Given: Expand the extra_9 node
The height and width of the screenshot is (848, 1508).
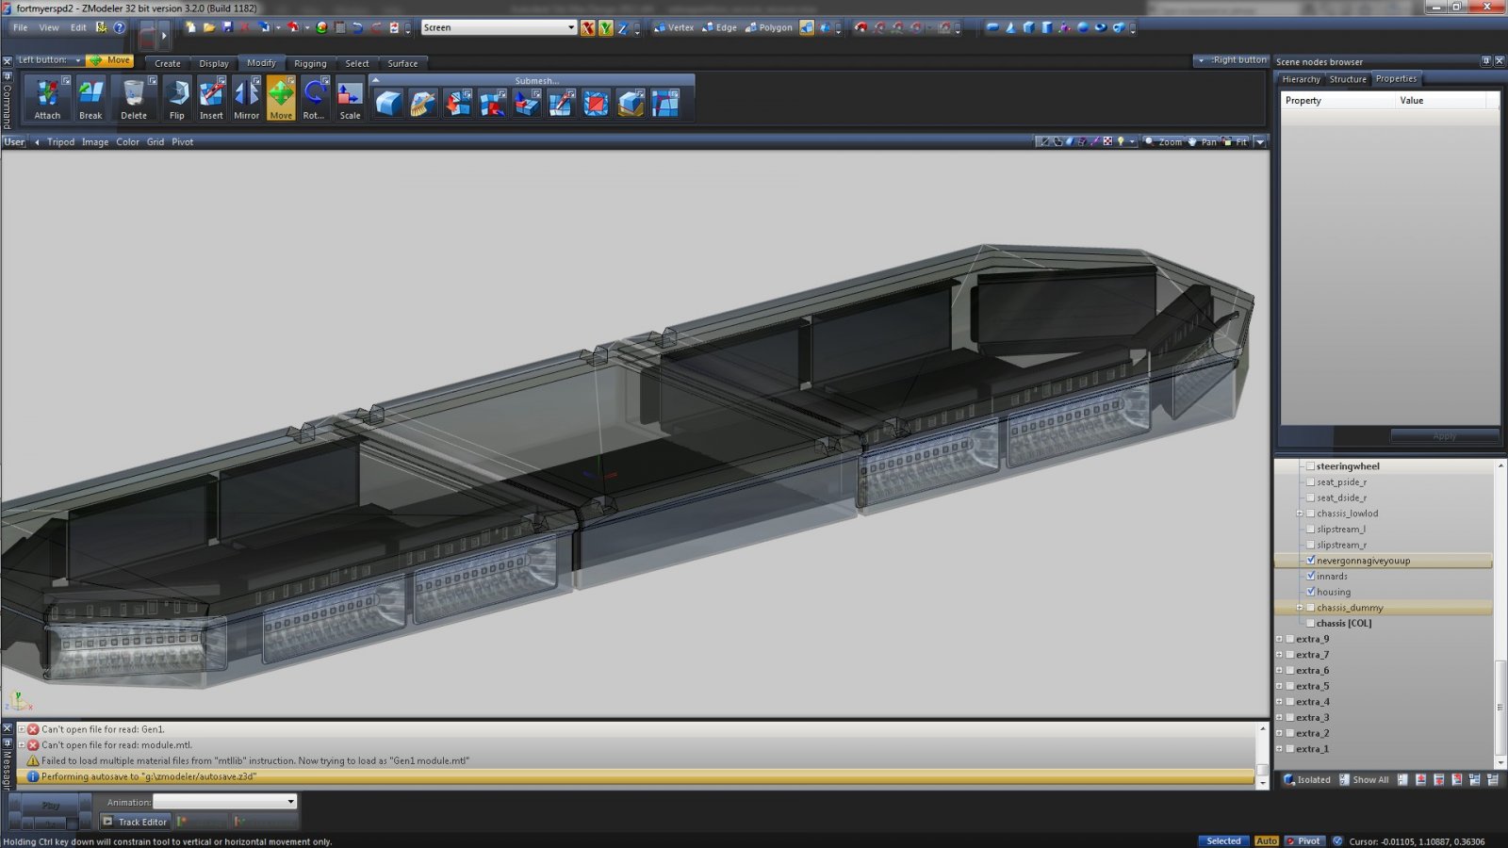Looking at the screenshot, I should point(1279,639).
